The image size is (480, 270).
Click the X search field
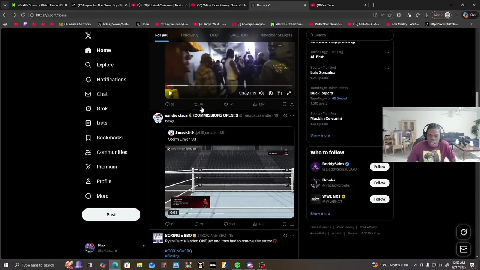pyautogui.click(x=350, y=35)
